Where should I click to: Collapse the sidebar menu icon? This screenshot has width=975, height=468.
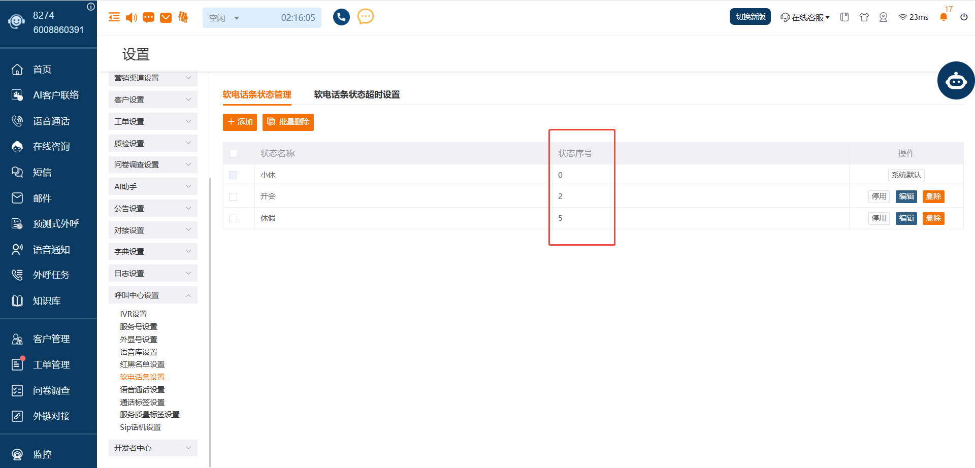pyautogui.click(x=114, y=17)
